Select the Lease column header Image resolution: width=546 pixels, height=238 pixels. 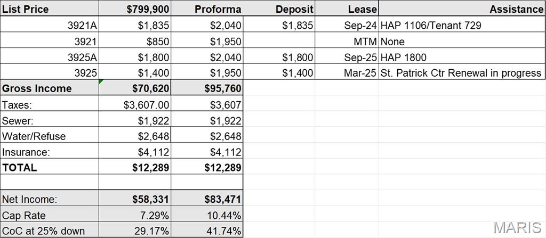pos(347,9)
